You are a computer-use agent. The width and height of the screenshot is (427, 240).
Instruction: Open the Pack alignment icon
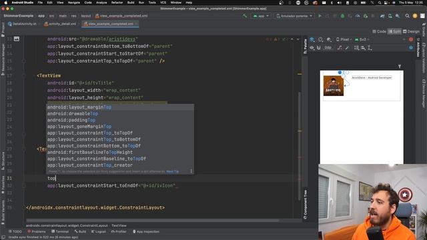point(356,47)
